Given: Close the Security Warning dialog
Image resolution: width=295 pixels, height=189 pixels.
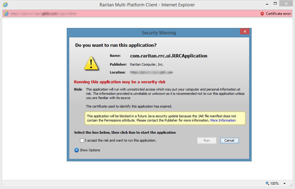Looking at the screenshot, I should click(x=245, y=32).
